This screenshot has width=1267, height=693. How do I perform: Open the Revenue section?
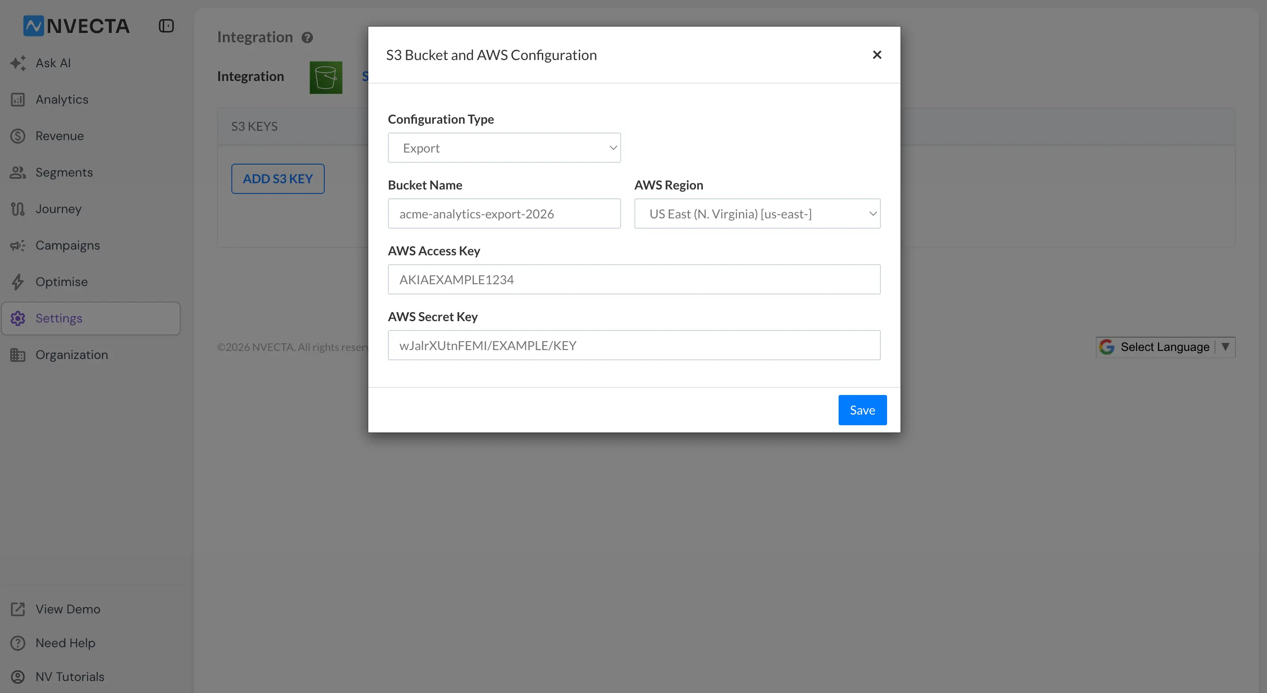(x=60, y=136)
